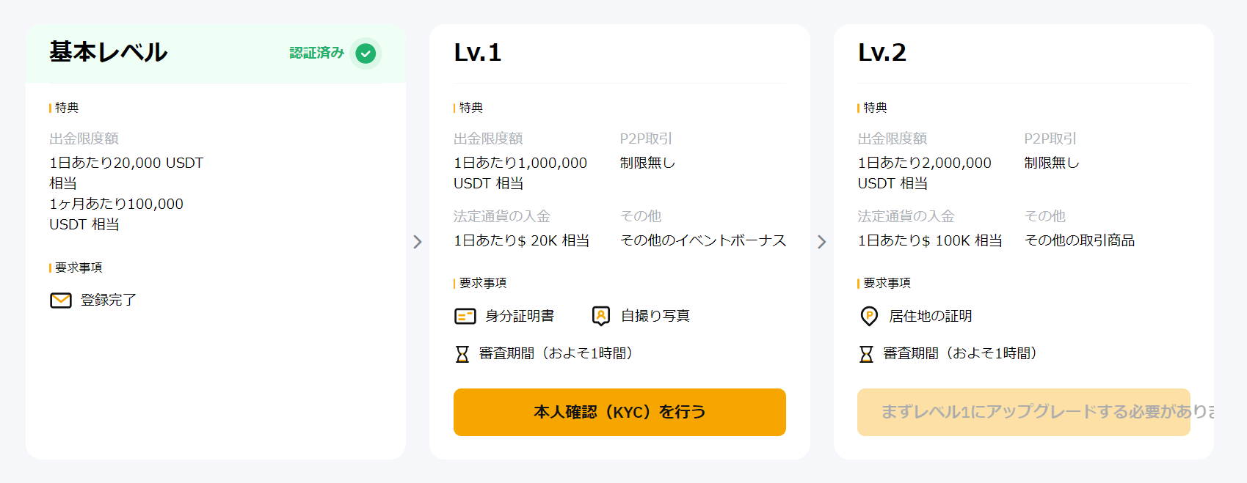The image size is (1247, 483).
Task: Click the ID card icon for 身分証明書
Action: 465,316
